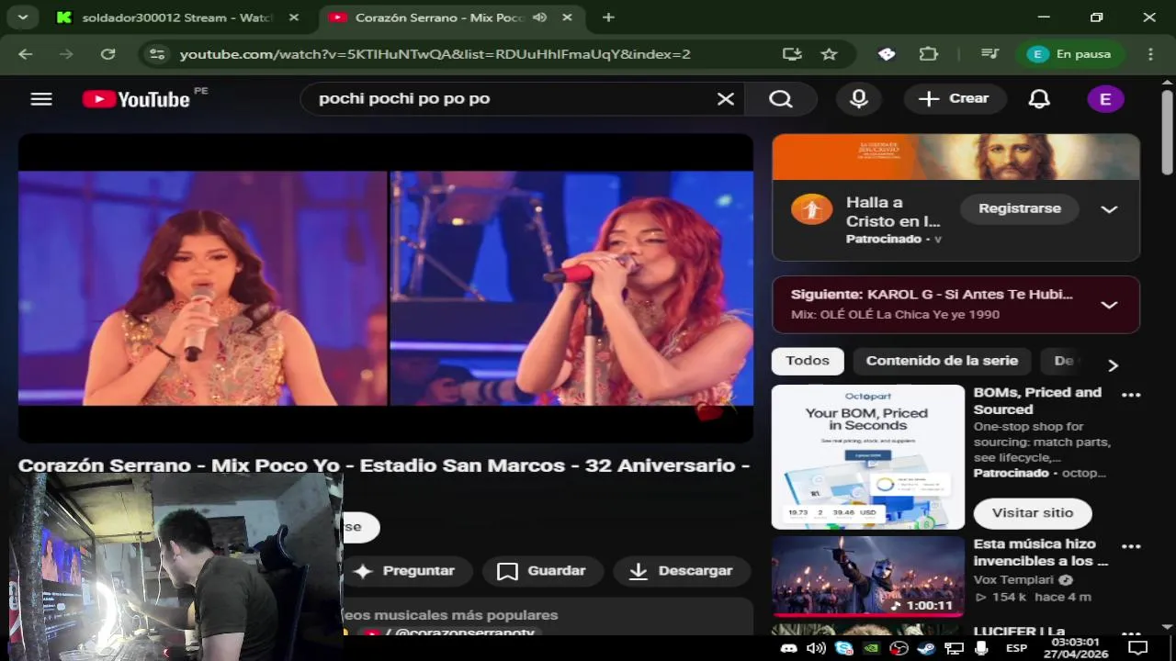The height and width of the screenshot is (661, 1176).
Task: Open media control icon in toolbar
Action: click(x=989, y=54)
